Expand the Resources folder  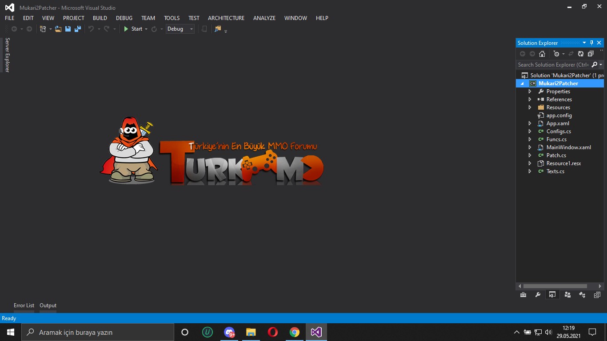coord(530,107)
